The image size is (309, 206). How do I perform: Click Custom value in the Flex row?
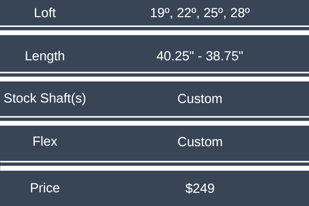tap(200, 142)
